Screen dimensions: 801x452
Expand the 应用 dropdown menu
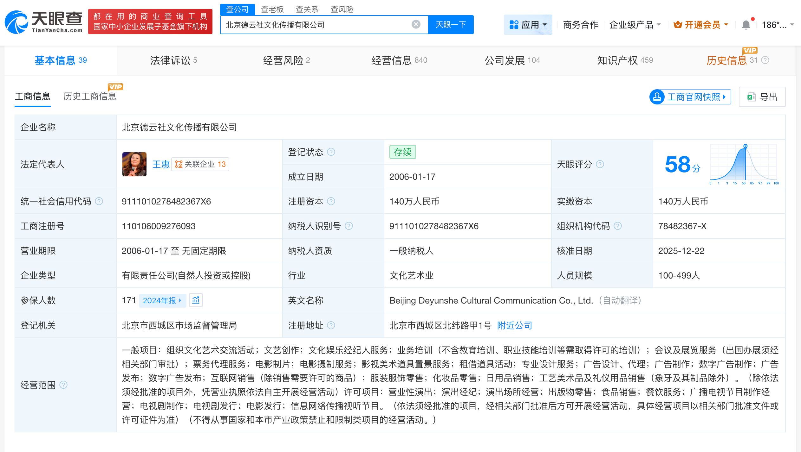528,25
